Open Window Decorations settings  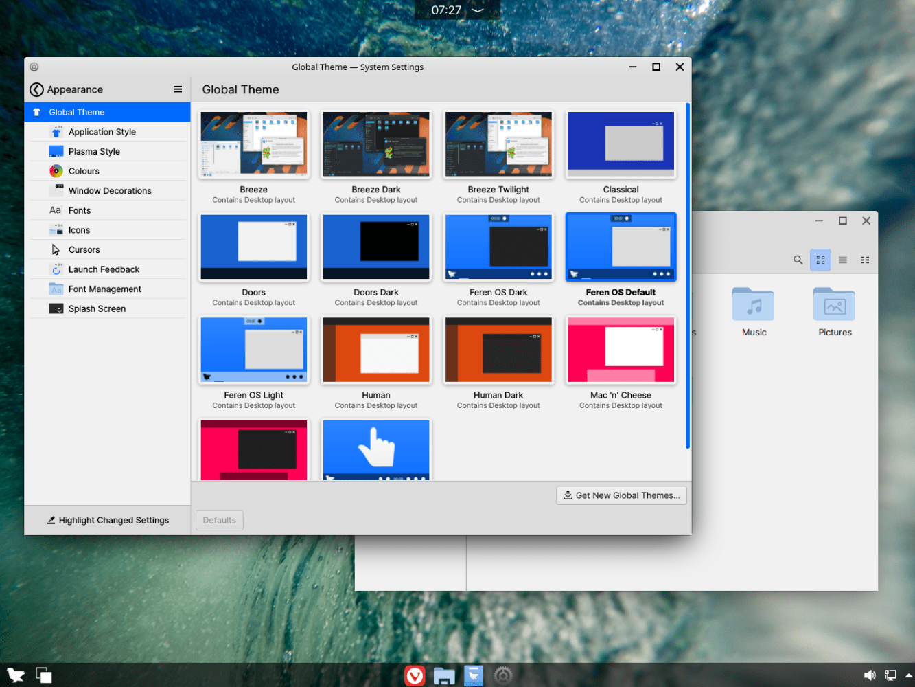click(x=110, y=190)
